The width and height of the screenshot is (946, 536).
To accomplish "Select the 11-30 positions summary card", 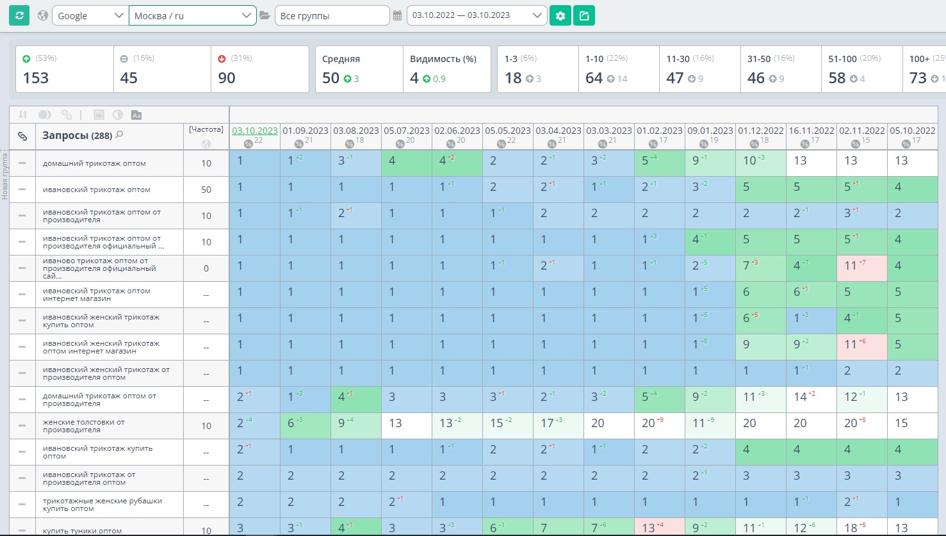I will (699, 69).
